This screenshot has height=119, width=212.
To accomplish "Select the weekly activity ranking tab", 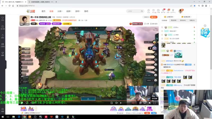I will point(174,20).
